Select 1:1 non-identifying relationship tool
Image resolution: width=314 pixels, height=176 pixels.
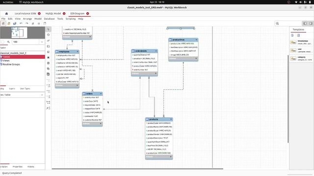[48, 81]
